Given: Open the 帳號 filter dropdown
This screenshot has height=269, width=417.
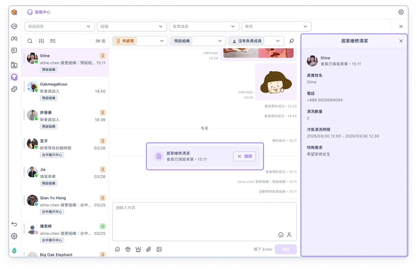Looking at the screenshot, I should coord(276,26).
